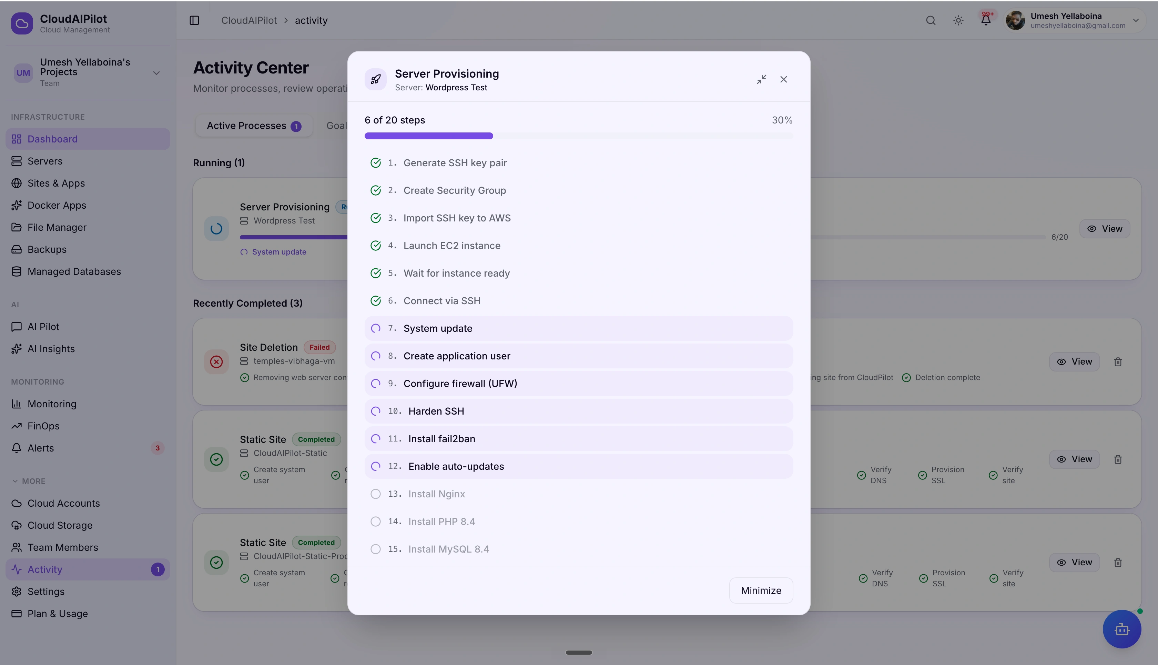Click the Minimize button in dialog
This screenshot has width=1158, height=665.
[x=761, y=590]
